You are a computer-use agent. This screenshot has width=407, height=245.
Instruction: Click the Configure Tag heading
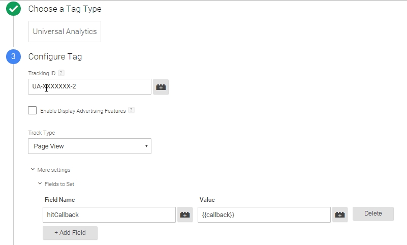(55, 56)
